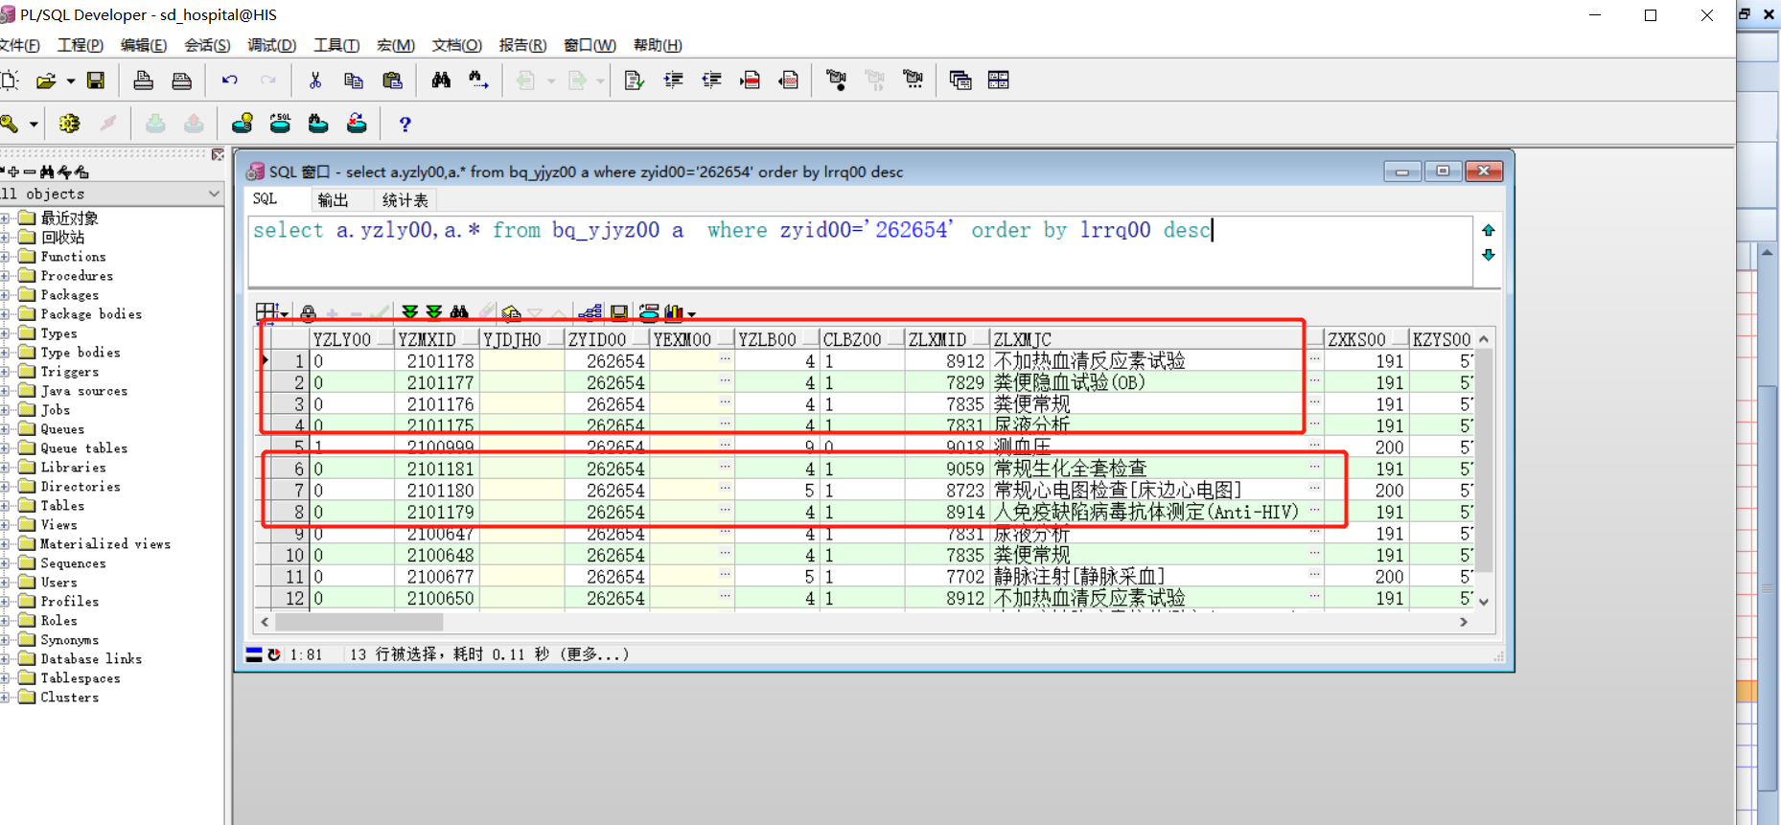1781x825 pixels.
Task: Click into the SQL editor text area
Action: pos(860,251)
